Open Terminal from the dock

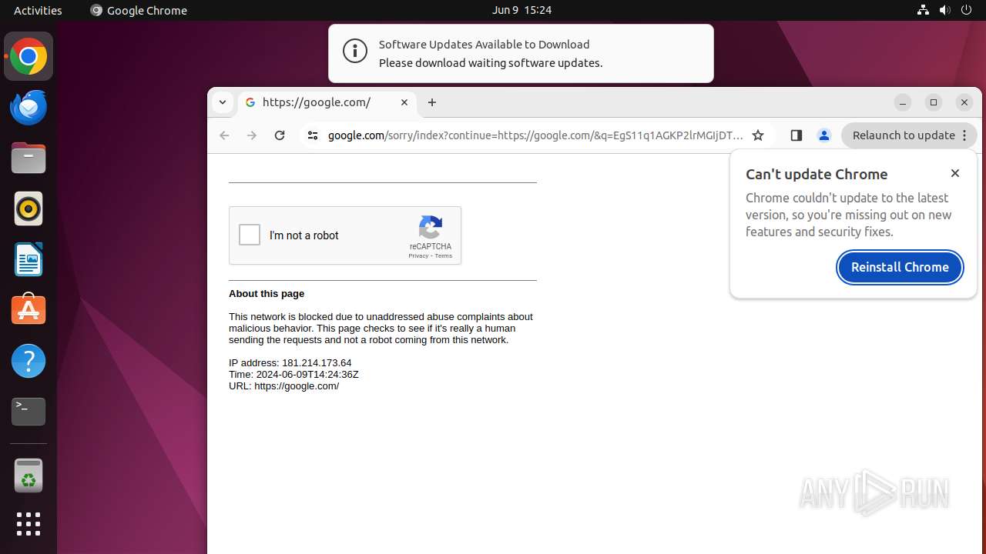click(29, 412)
